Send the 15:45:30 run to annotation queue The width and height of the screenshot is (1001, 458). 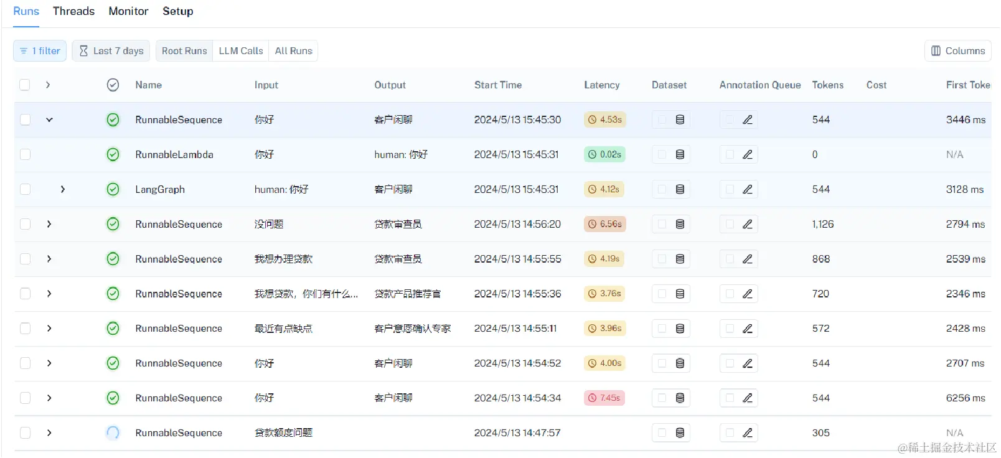coord(748,119)
